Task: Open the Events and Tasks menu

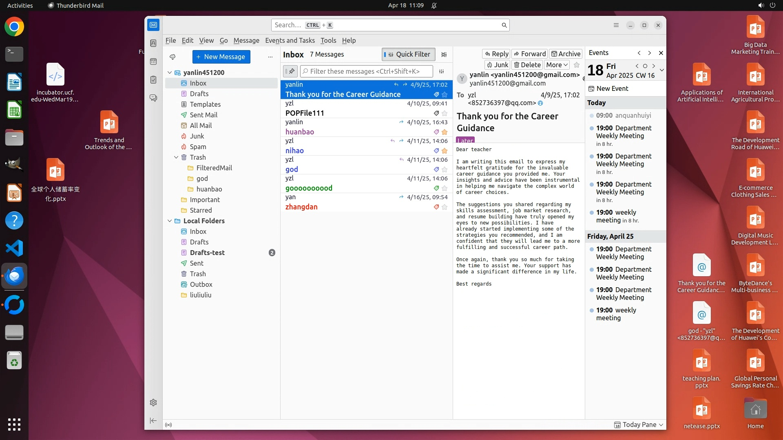Action: pos(290,40)
